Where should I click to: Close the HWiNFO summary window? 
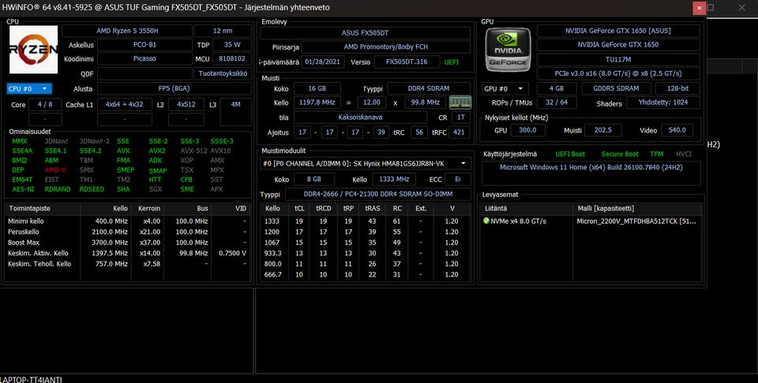(699, 8)
